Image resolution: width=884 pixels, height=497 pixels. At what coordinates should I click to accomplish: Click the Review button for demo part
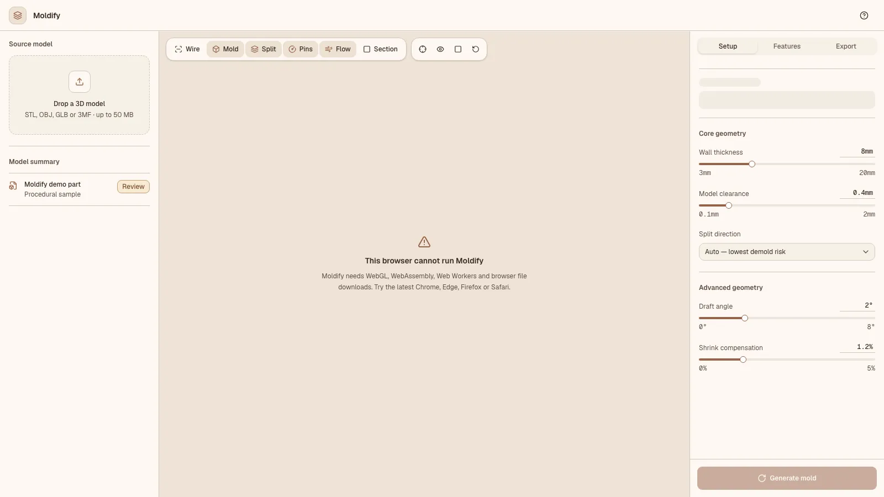133,187
